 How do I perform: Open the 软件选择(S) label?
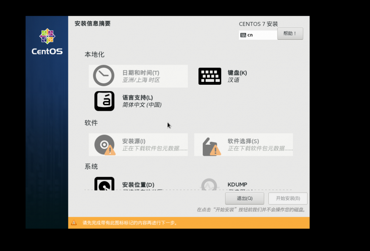243,141
